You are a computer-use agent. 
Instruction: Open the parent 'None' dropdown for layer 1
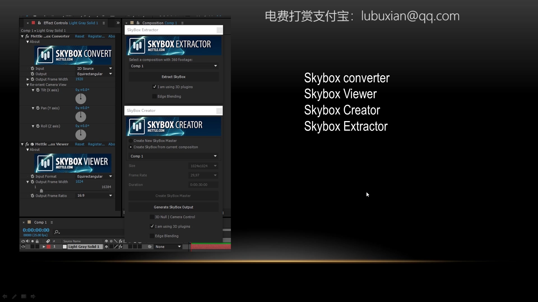pyautogui.click(x=168, y=247)
